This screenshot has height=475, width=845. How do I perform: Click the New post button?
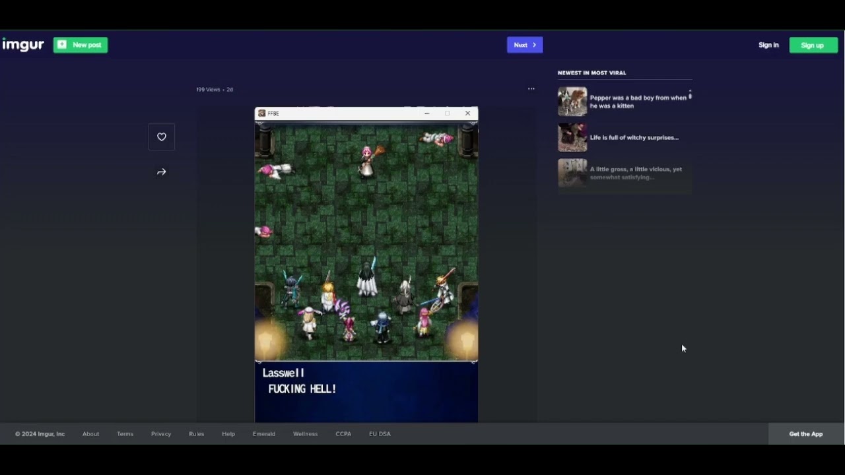[81, 45]
